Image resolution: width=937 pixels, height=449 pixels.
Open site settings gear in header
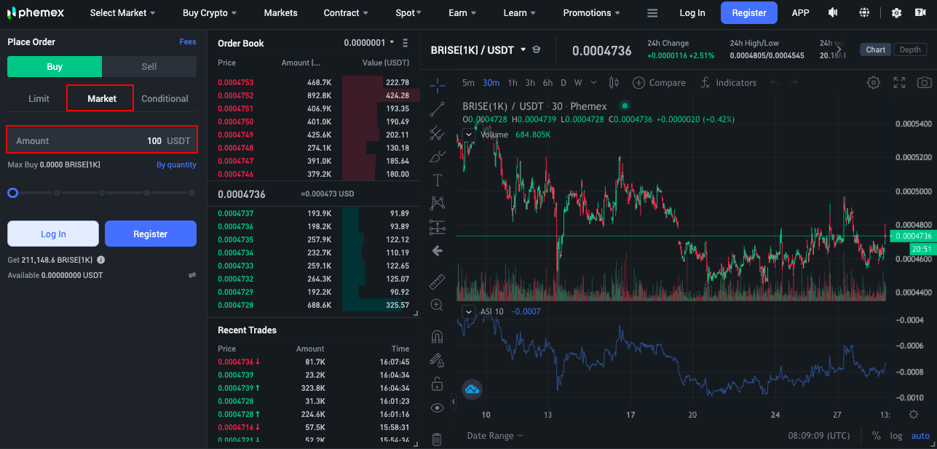coord(896,13)
